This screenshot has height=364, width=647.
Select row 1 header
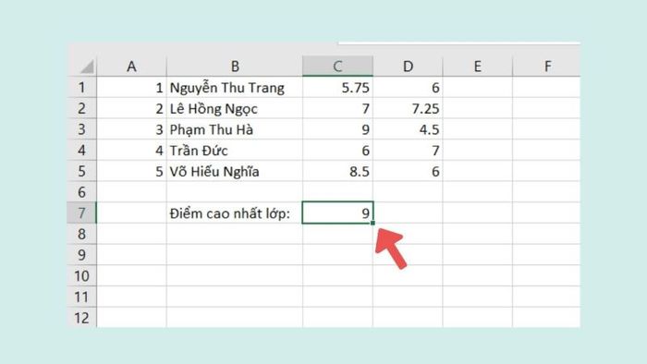(x=81, y=88)
